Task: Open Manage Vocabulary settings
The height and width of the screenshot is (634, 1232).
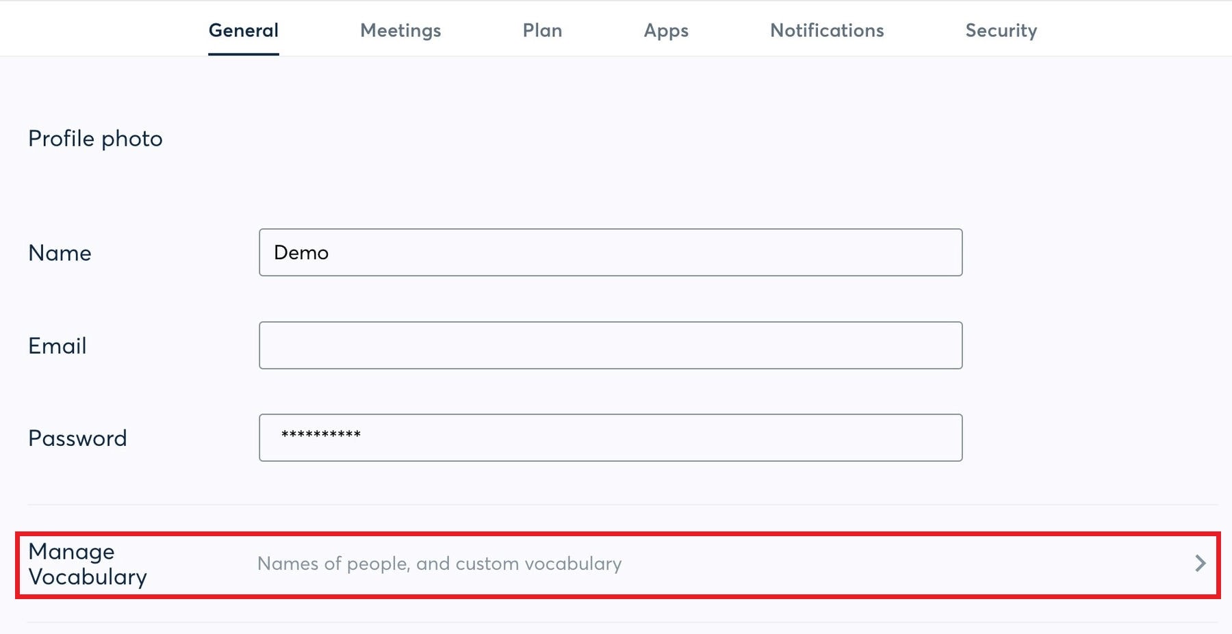Action: (x=88, y=564)
